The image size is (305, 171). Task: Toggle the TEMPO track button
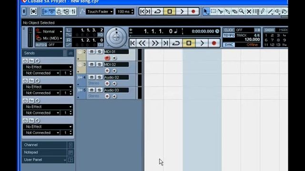click(x=229, y=35)
